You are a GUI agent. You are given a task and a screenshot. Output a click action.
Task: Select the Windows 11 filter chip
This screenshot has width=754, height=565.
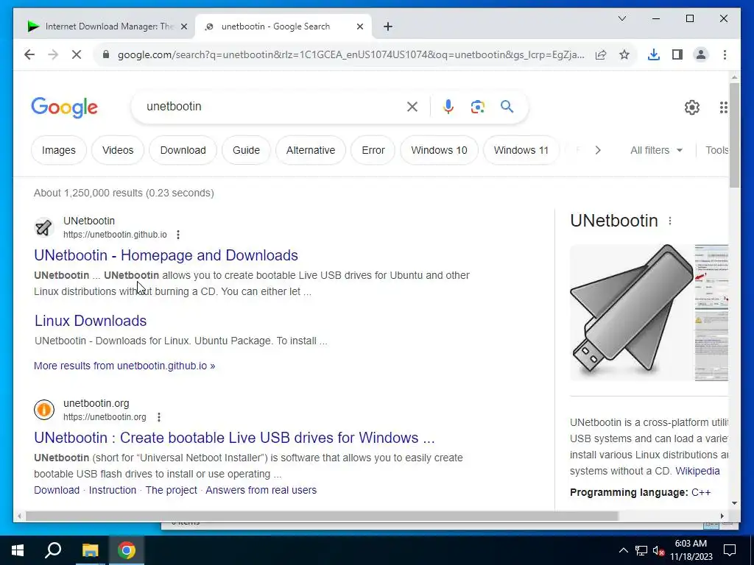tap(521, 150)
